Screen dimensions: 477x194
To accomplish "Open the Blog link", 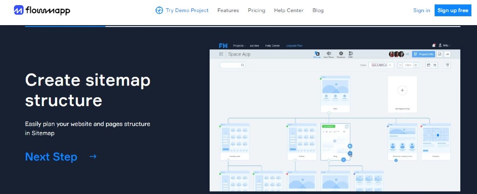I will click(x=318, y=10).
